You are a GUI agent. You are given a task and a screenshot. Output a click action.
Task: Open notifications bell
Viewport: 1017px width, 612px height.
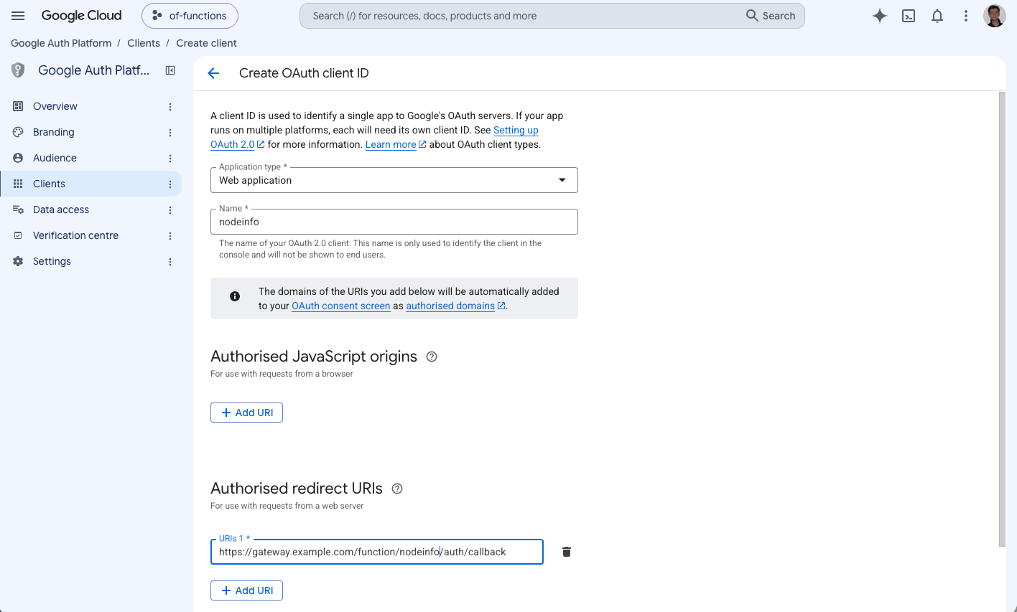click(x=937, y=16)
